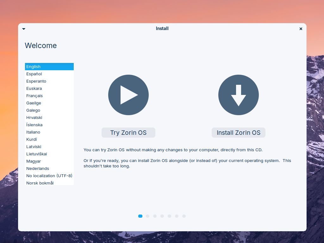This screenshot has width=324, height=243.
Task: Open the window menu arrow in title bar
Action: [24, 29]
